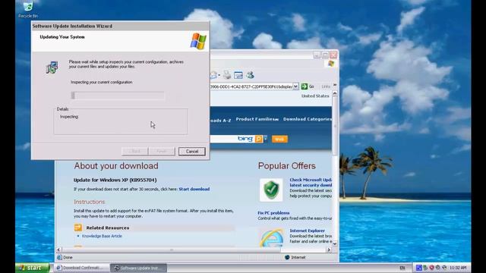Click the taskbar clock showing 11:32 AM
This screenshot has width=486, height=273.
458,268
